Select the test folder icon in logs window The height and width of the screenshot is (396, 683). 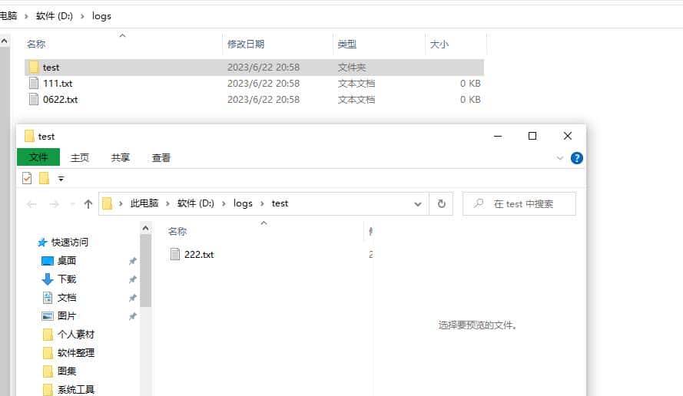pos(34,67)
